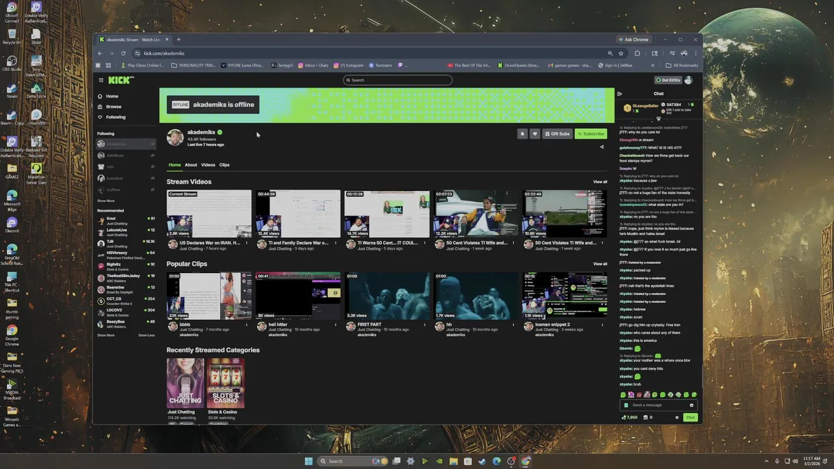The width and height of the screenshot is (834, 469).
Task: Open AdinRoss channel in Following list
Action: [x=126, y=156]
